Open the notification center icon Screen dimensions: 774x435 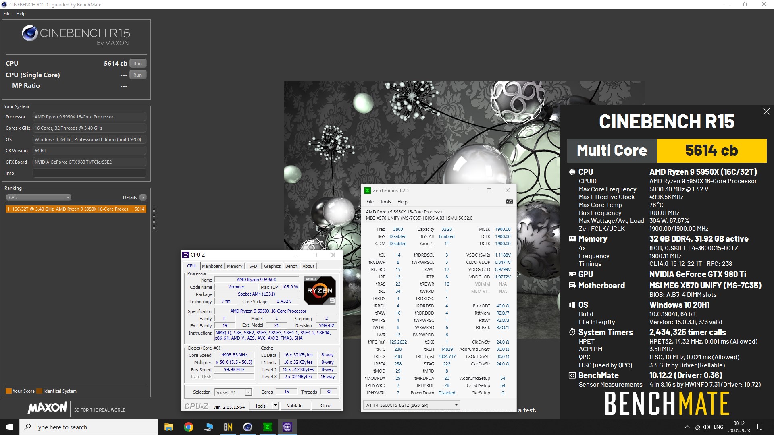[x=761, y=427]
